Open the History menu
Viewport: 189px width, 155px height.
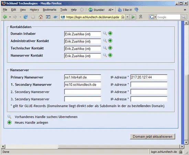pos(34,10)
